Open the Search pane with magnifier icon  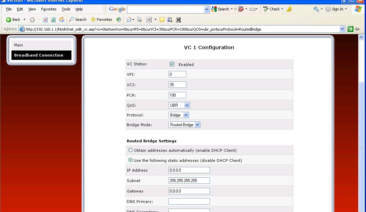(x=71, y=19)
